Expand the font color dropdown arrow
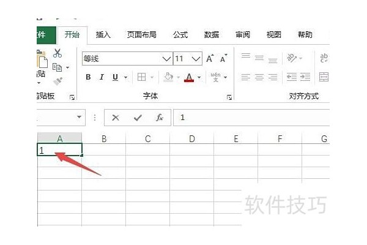Image resolution: width=367 pixels, height=245 pixels. [199, 77]
